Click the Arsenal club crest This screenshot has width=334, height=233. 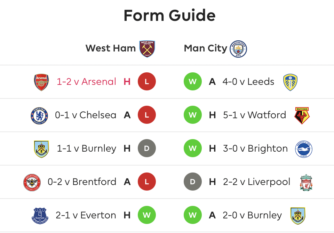(41, 82)
